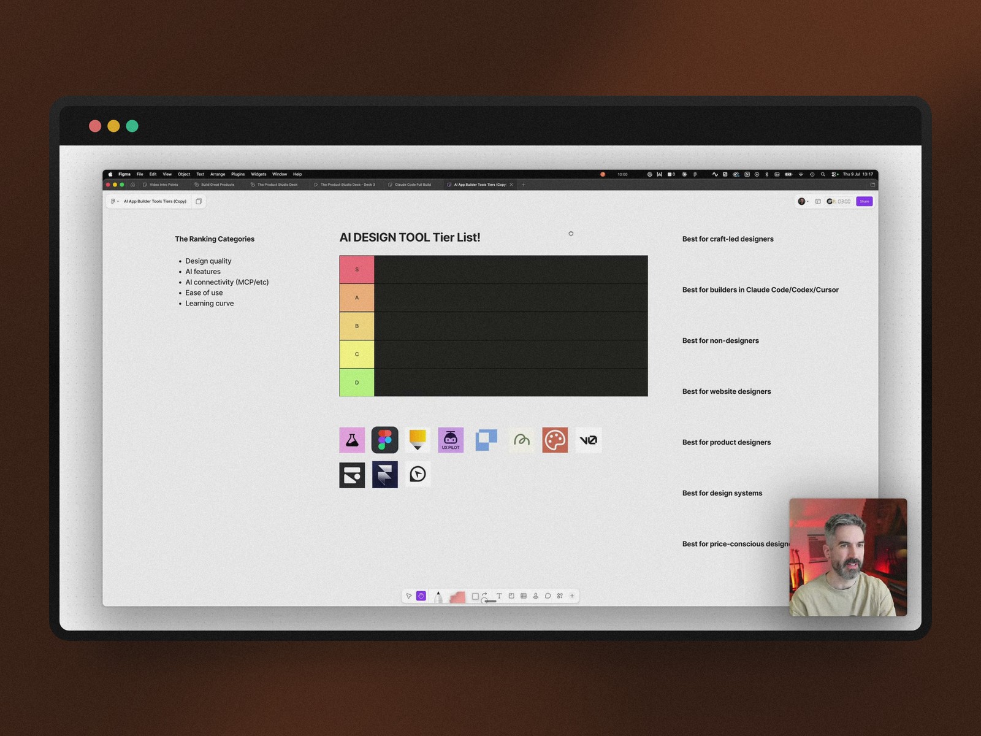This screenshot has height=736, width=981.
Task: Select the pink S tier color cell
Action: click(x=357, y=270)
